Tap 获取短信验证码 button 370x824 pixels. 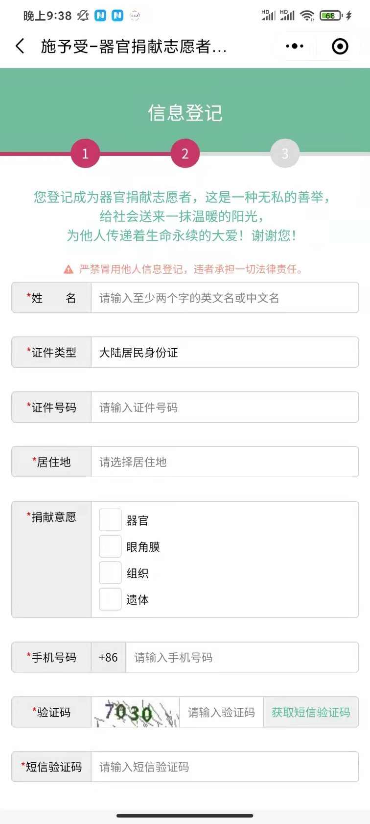point(311,712)
